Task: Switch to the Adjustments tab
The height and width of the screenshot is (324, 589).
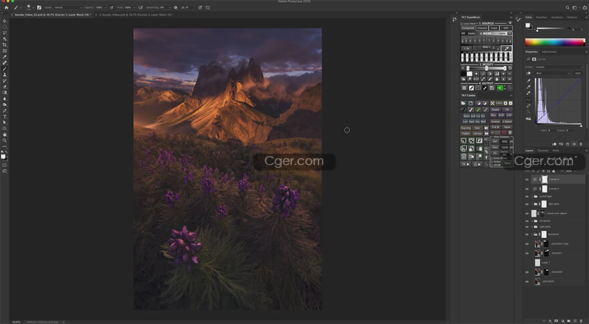Action: point(550,51)
